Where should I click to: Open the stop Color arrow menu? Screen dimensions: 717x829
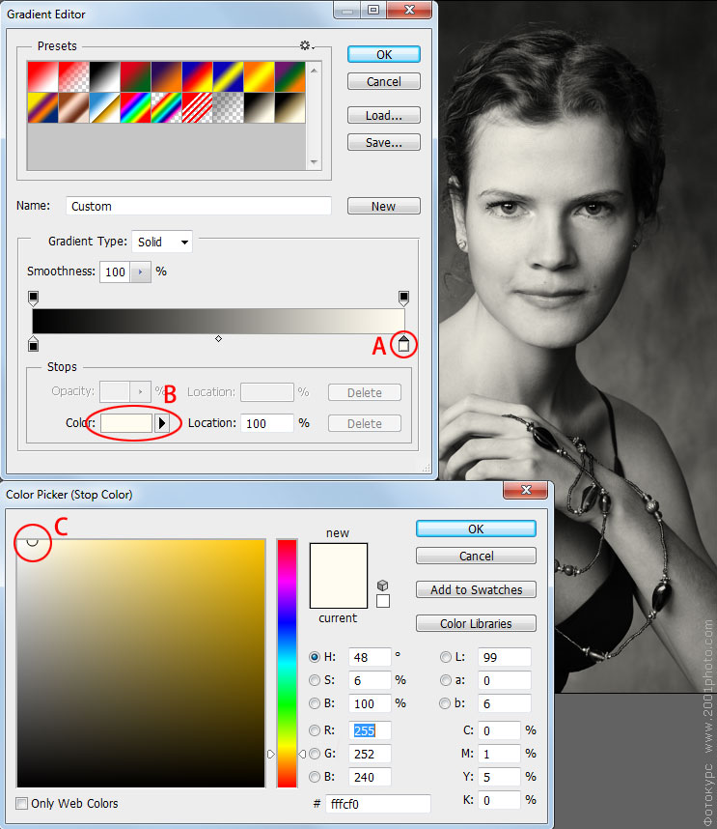[162, 423]
